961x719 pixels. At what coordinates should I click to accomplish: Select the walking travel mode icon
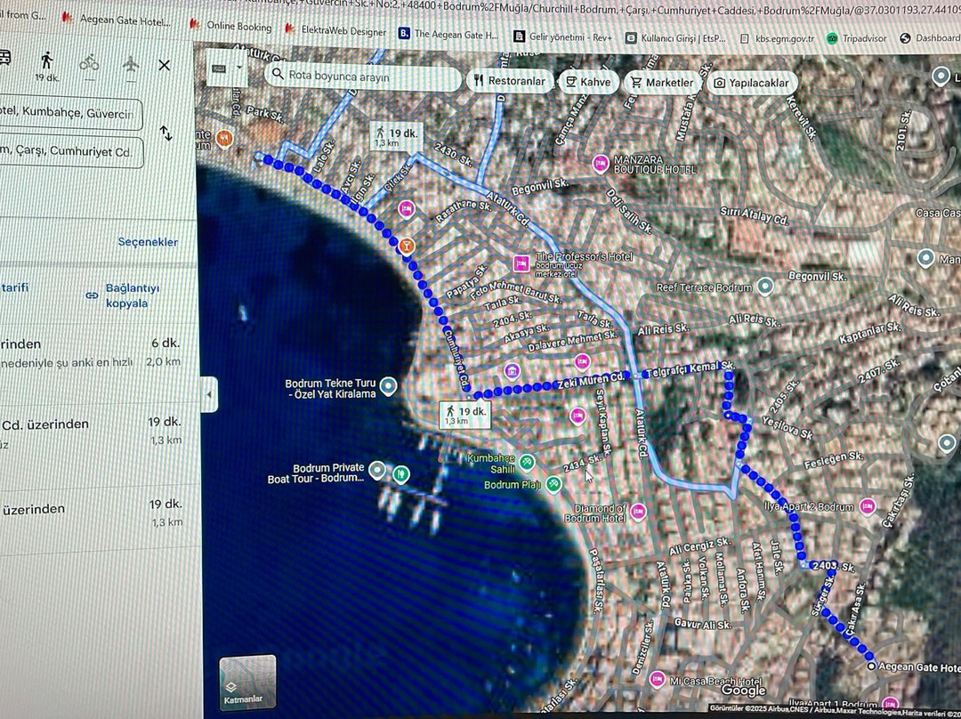(46, 62)
